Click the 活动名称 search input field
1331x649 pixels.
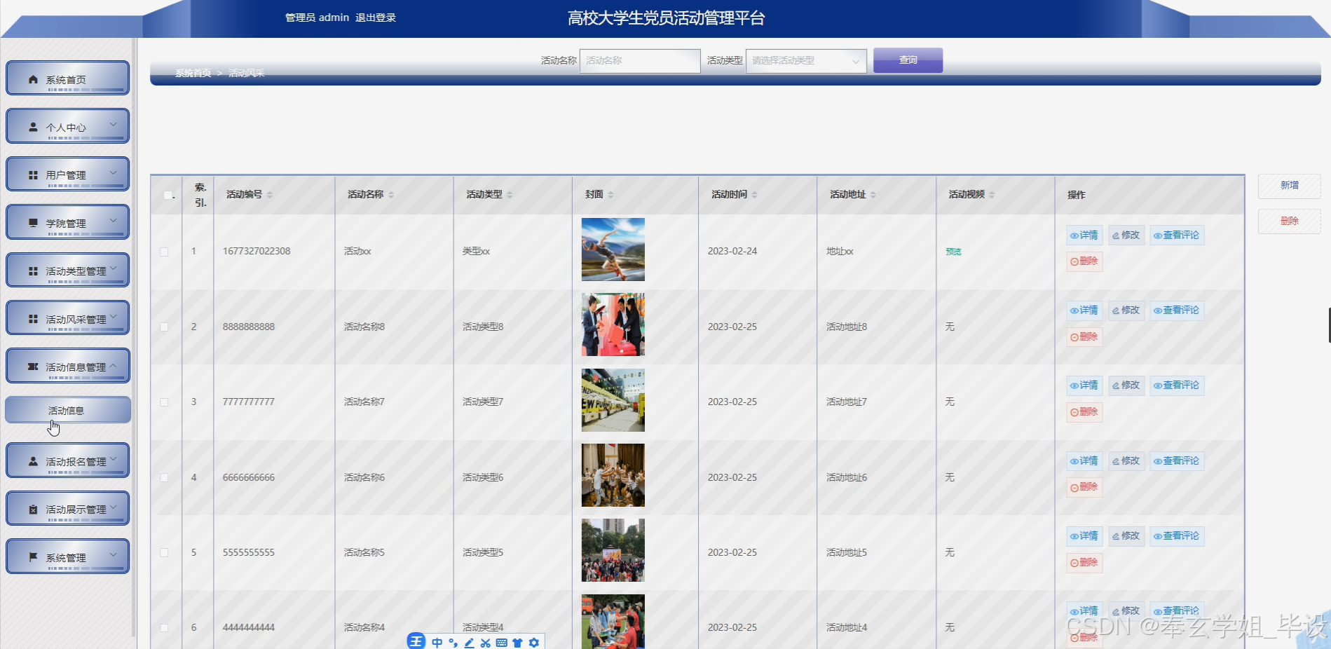(640, 60)
